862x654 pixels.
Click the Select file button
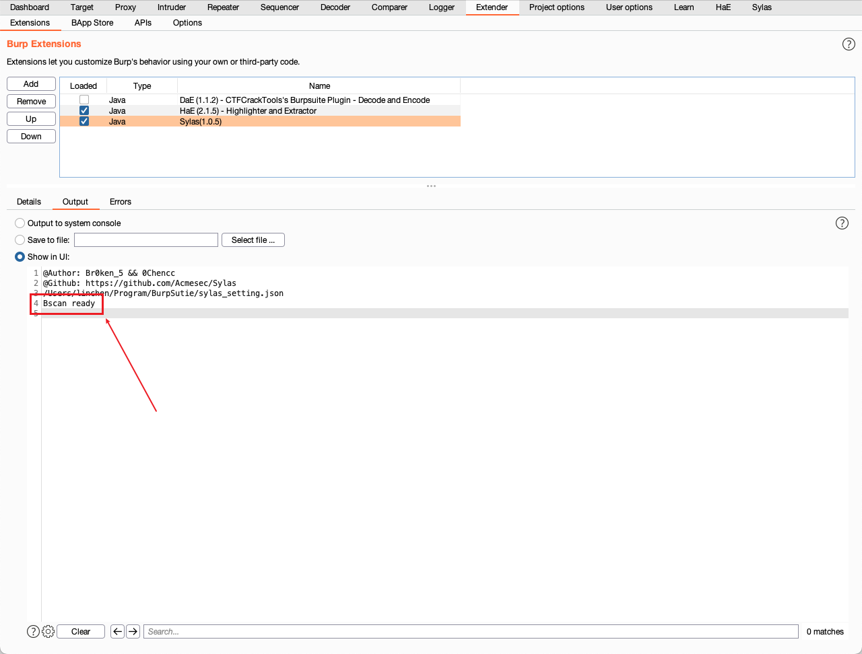tap(253, 240)
